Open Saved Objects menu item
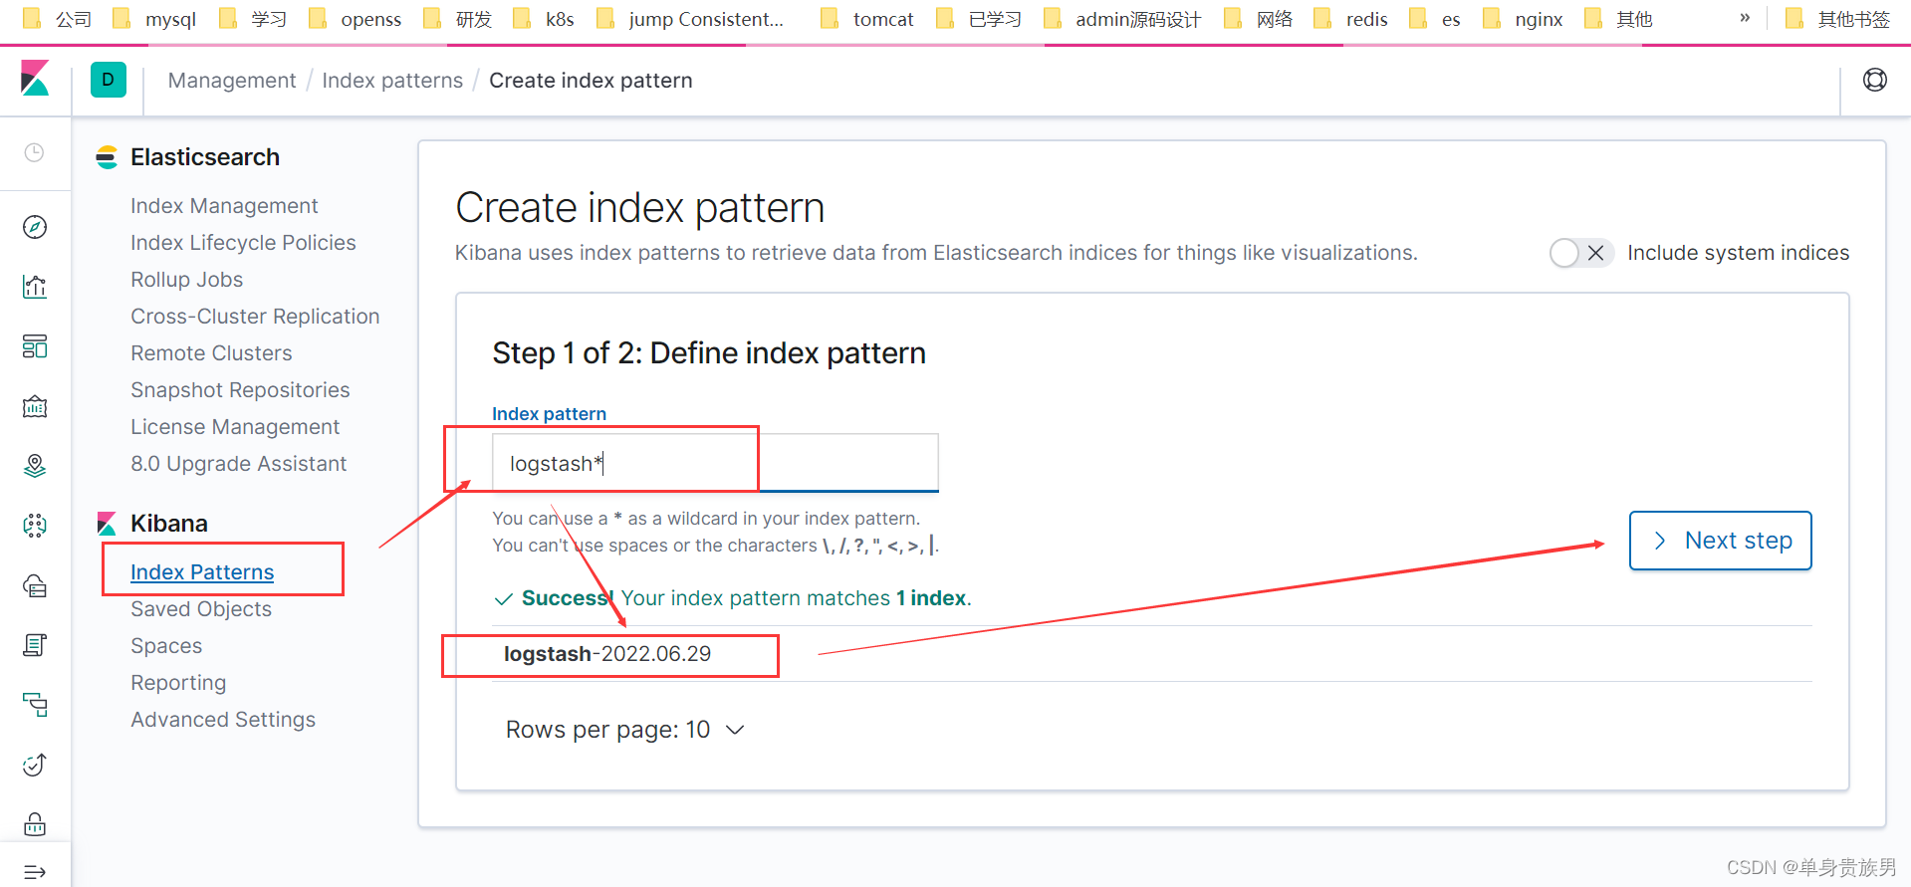The height and width of the screenshot is (887, 1911). 201,609
